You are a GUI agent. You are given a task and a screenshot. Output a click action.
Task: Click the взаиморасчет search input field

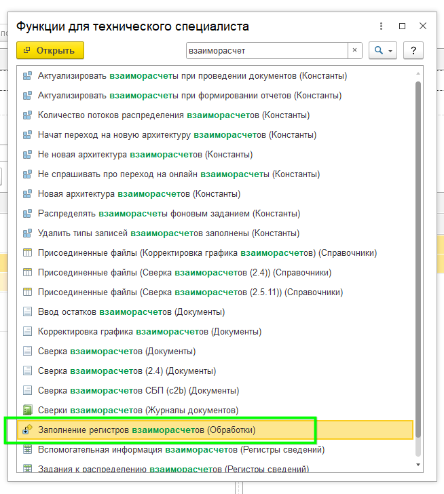(x=267, y=50)
